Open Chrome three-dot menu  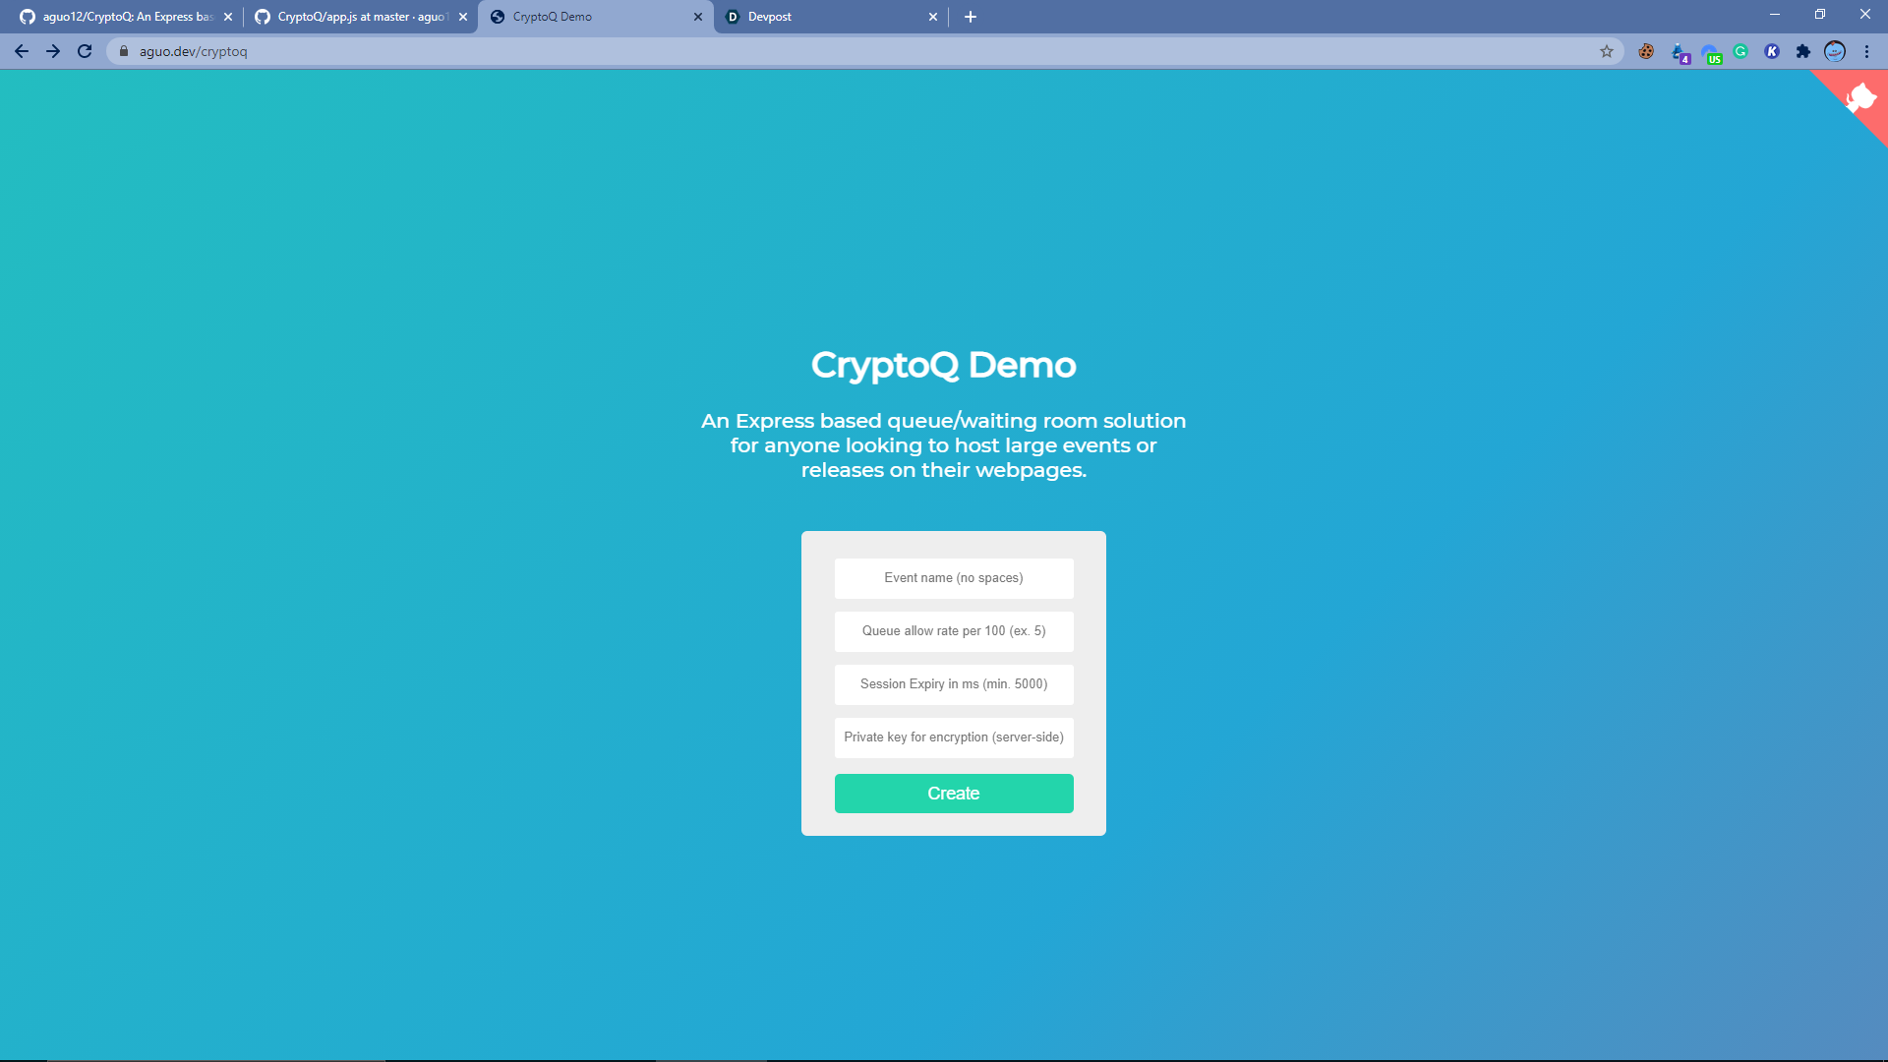[1866, 51]
